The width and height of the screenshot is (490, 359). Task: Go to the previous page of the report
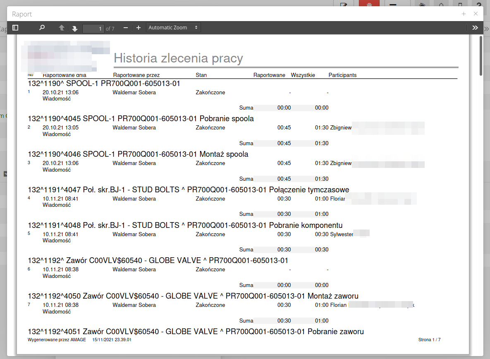point(62,27)
